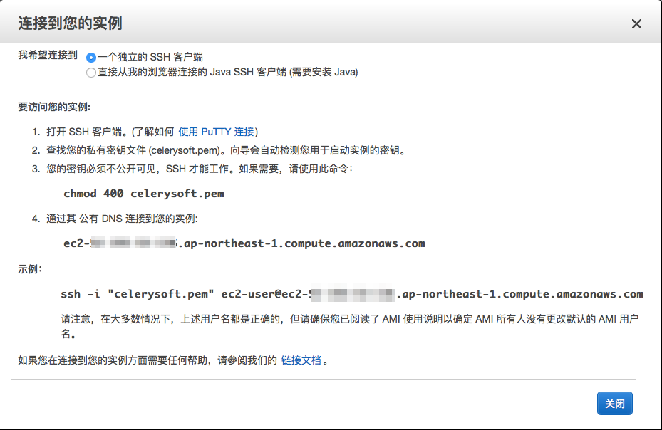Screen dimensions: 662x430
Task: Click step 3 text about key visibility
Action: click(200, 169)
